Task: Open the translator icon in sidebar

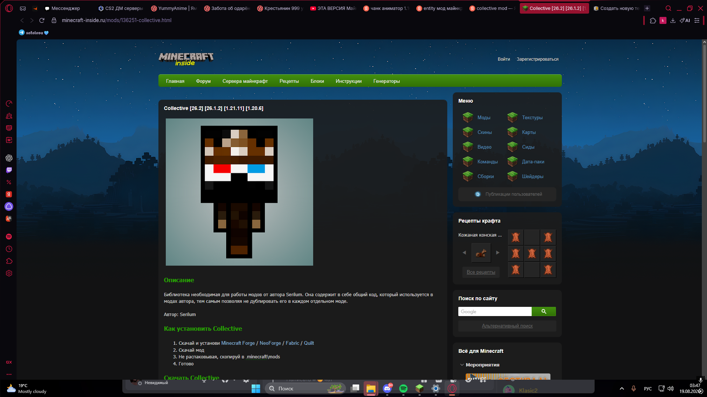Action: 9,219
